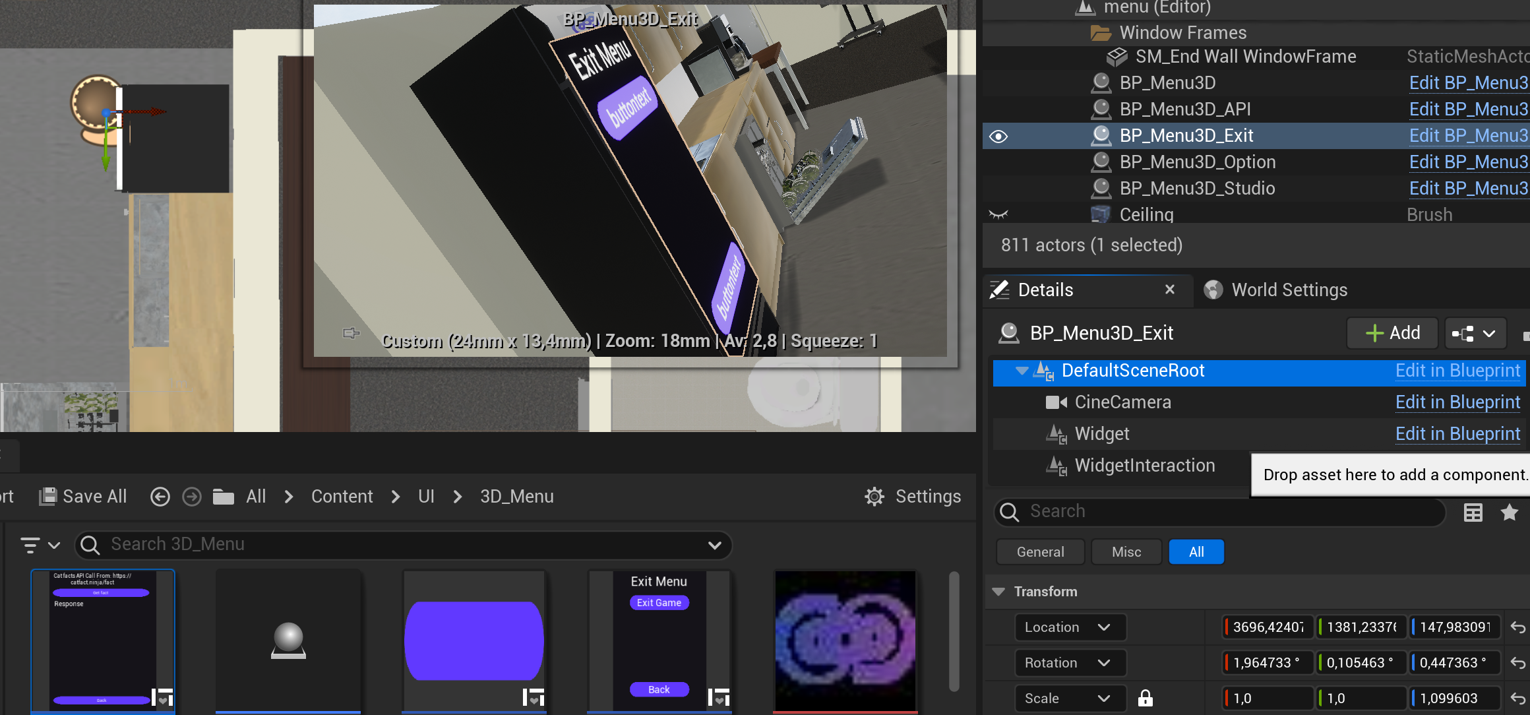Open the Location type dropdown
This screenshot has height=715, width=1530.
1069,627
